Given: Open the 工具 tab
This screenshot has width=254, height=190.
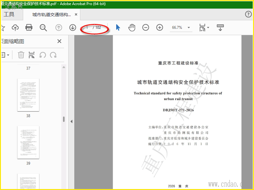Looking at the screenshot, I should (9, 14).
